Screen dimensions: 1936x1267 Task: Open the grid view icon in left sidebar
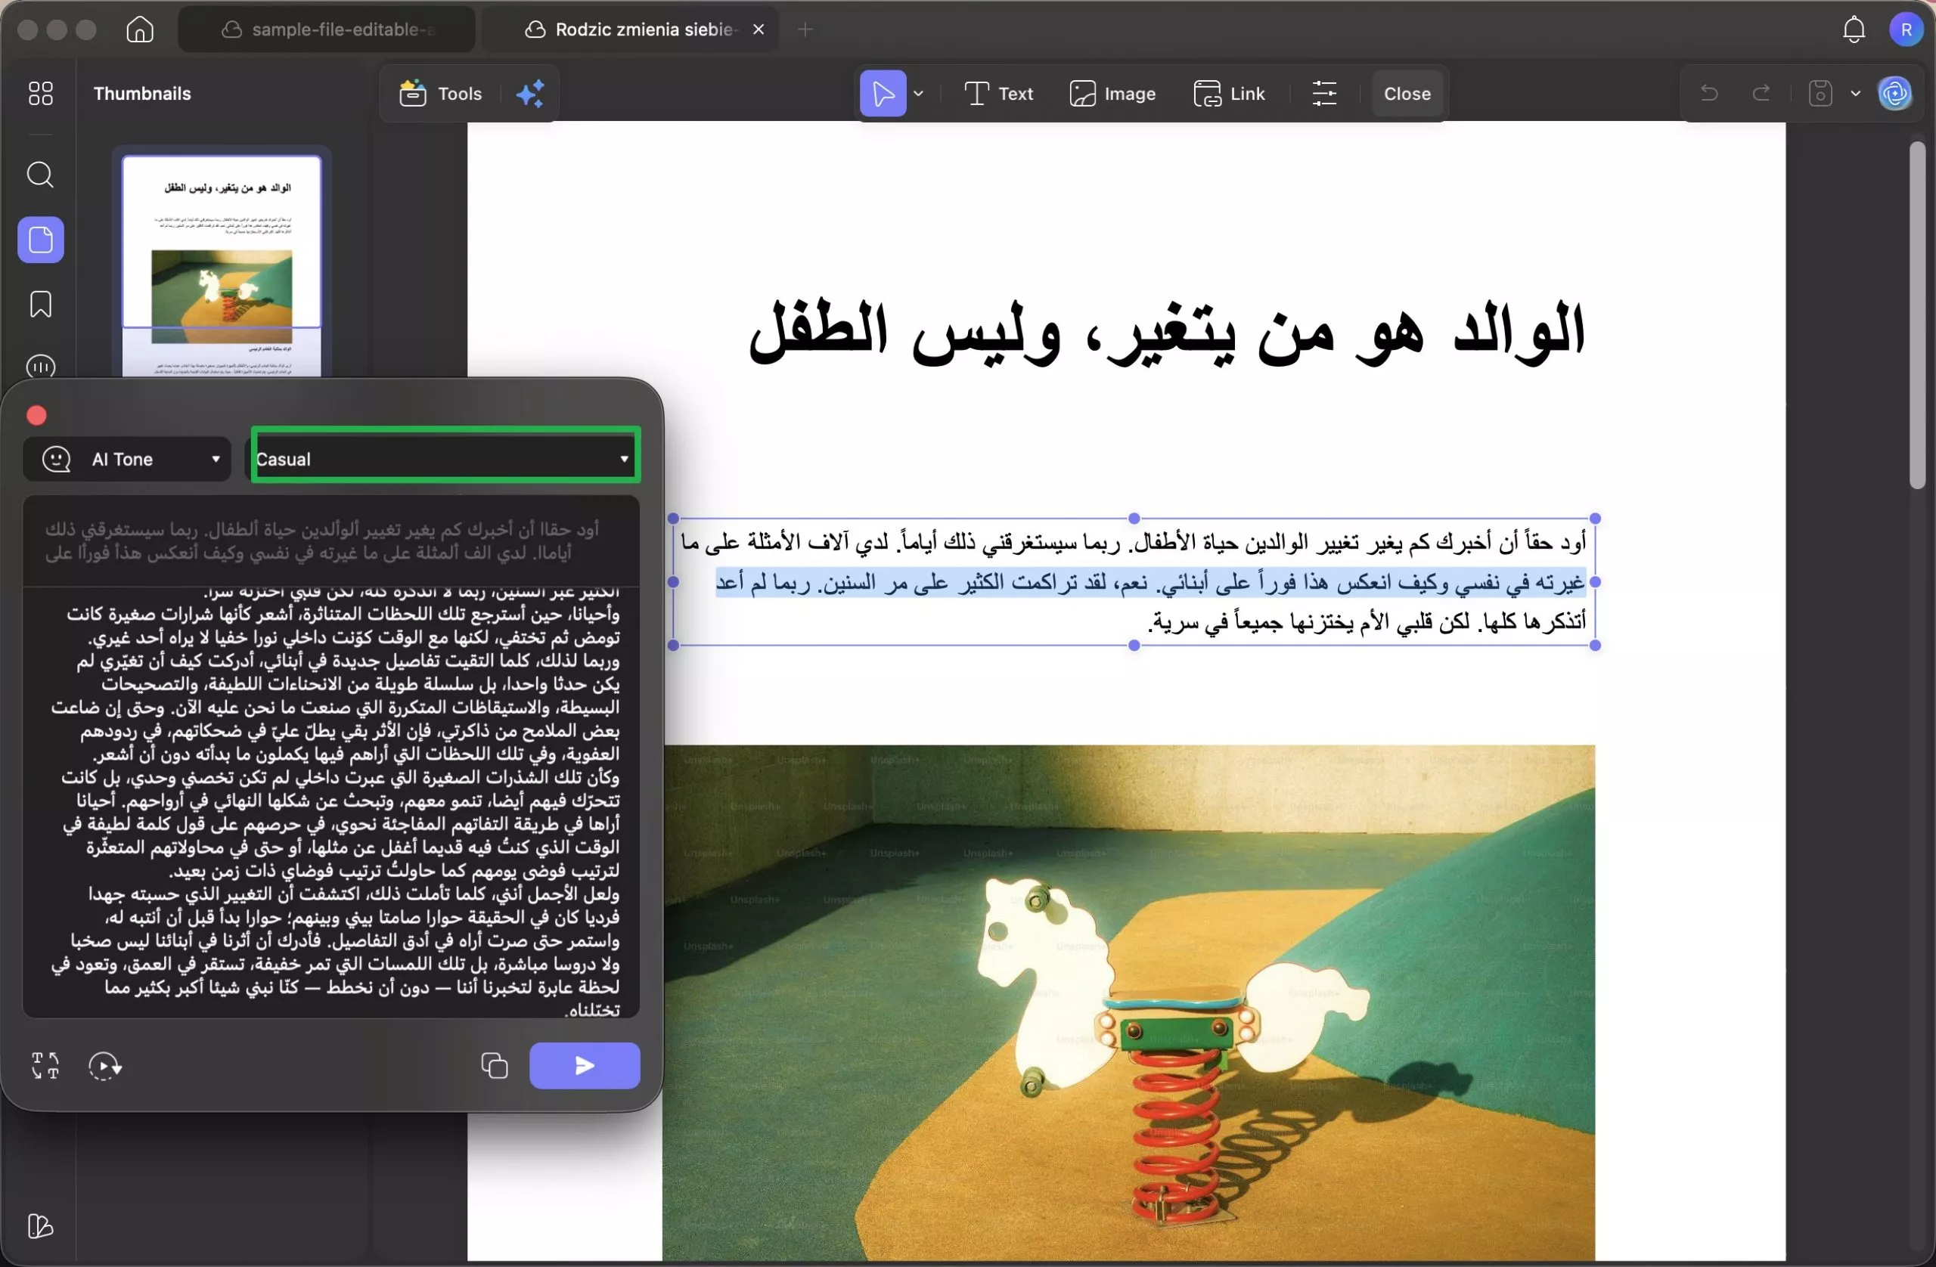(x=41, y=94)
